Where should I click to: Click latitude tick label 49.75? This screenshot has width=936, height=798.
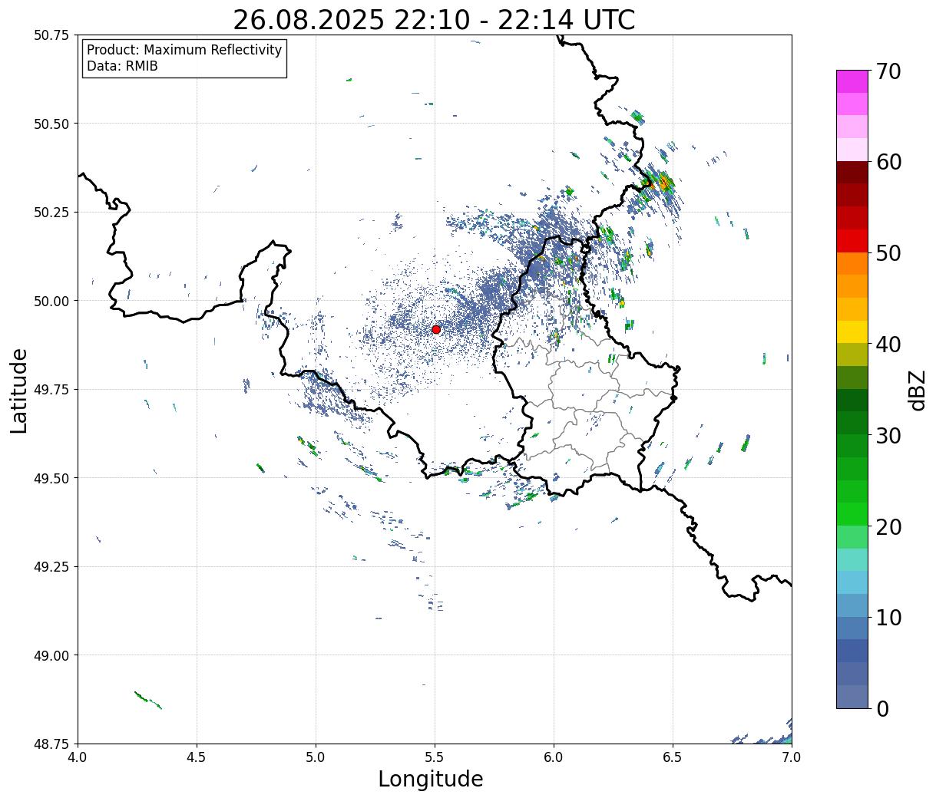pos(51,390)
